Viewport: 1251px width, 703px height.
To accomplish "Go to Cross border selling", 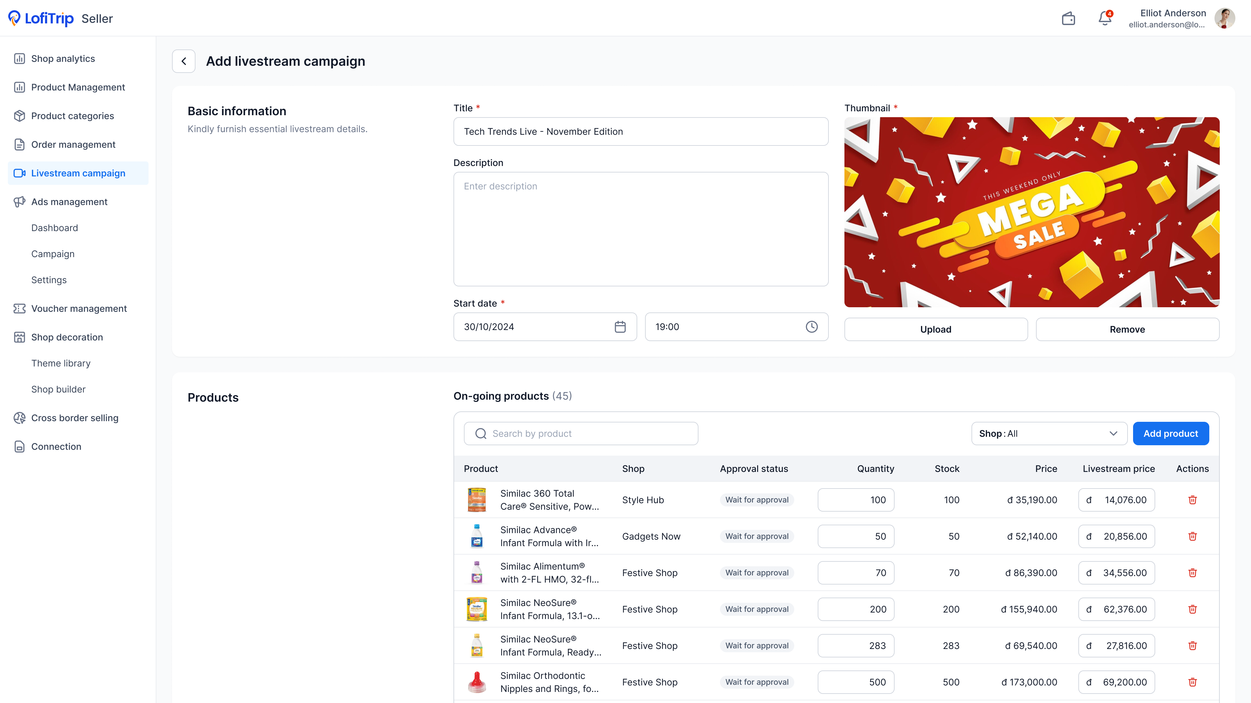I will click(x=78, y=418).
